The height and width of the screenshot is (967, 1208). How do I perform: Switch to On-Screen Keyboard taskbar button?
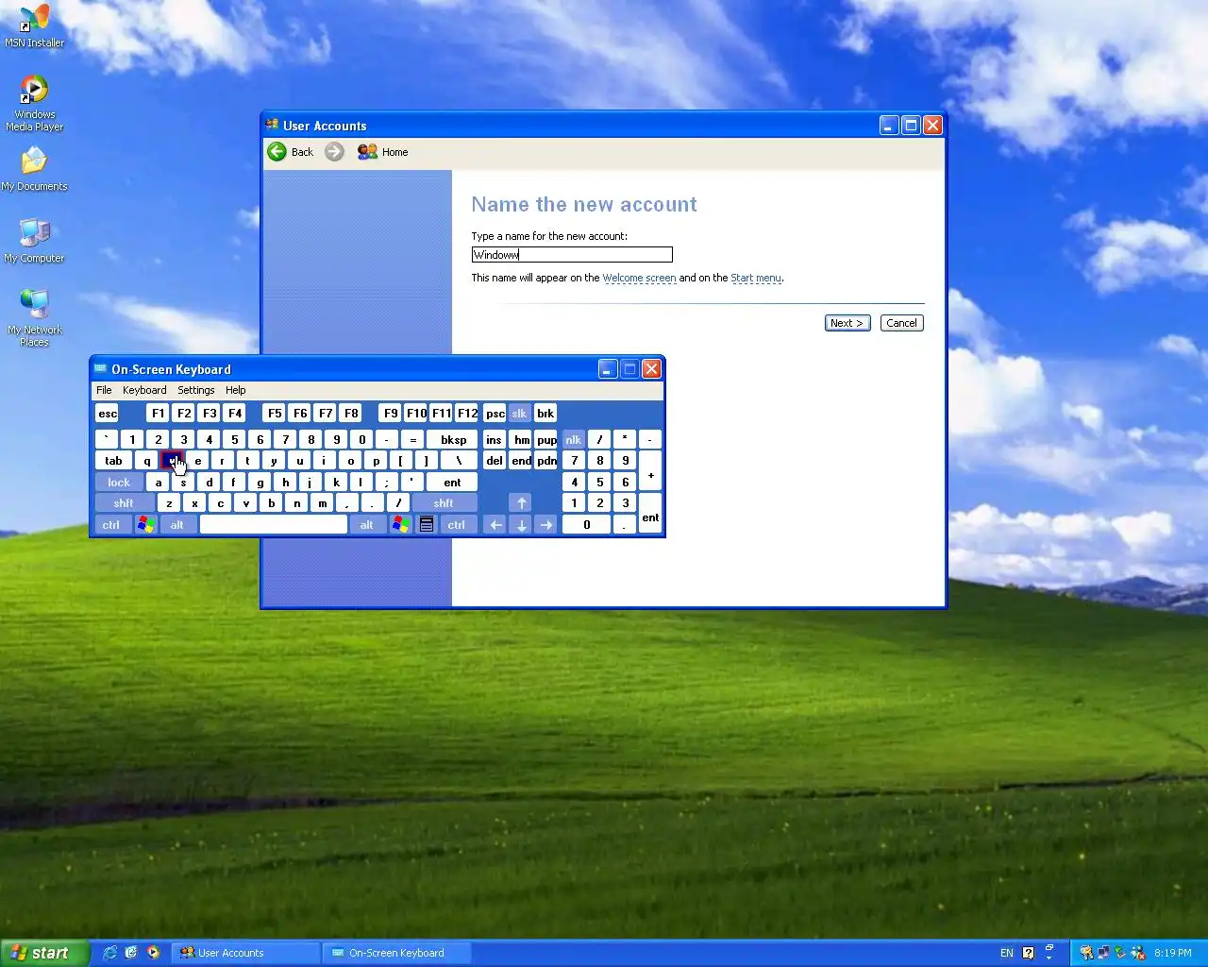coord(396,953)
